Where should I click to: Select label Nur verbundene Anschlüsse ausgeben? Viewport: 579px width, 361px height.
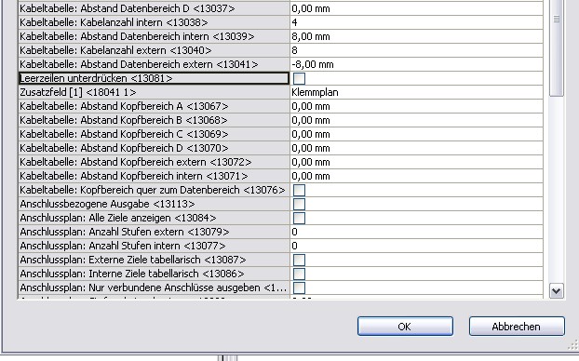pyautogui.click(x=154, y=287)
